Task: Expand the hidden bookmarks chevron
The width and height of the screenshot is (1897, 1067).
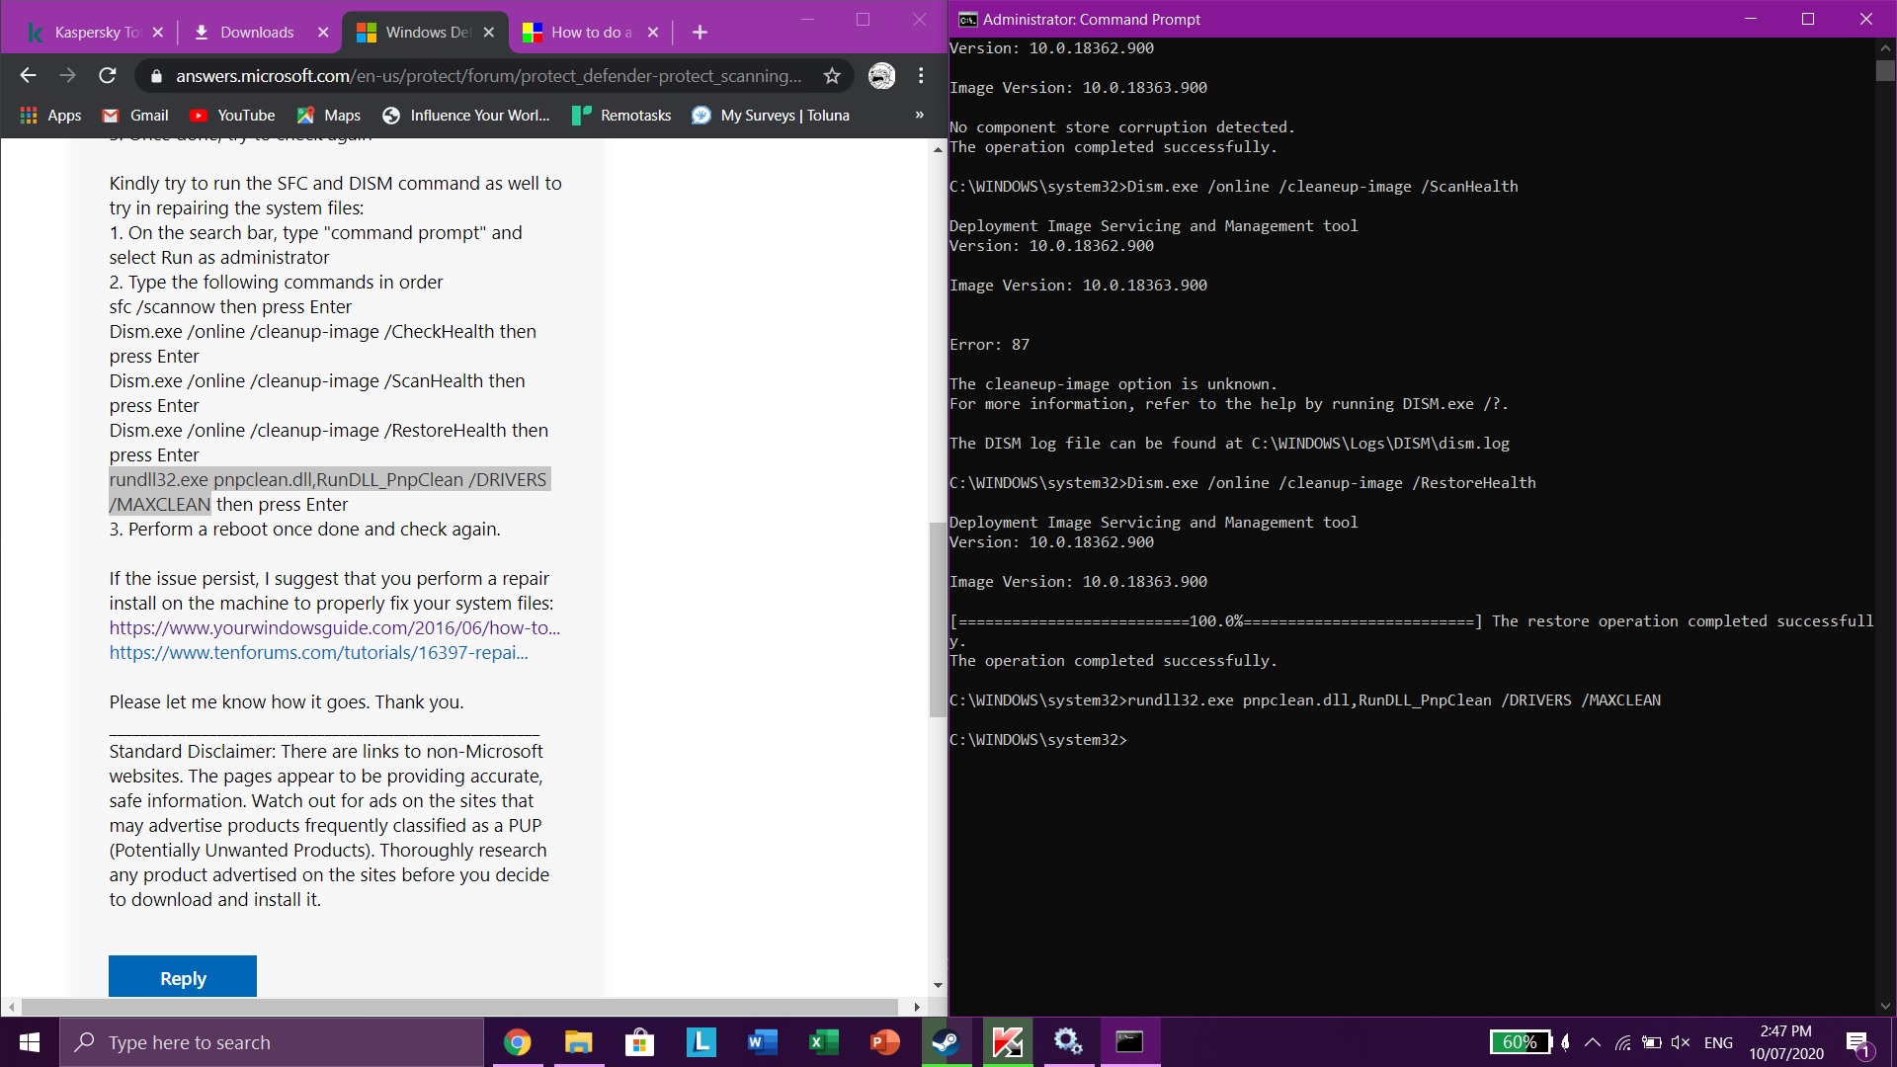Action: pyautogui.click(x=919, y=116)
